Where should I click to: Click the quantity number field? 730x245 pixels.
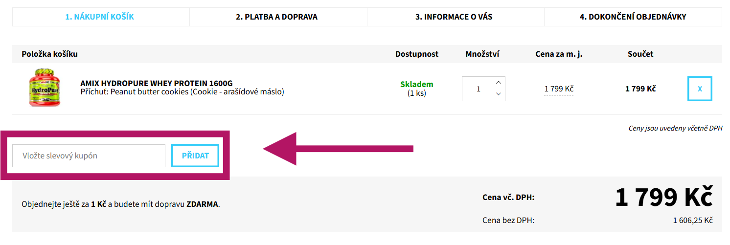coord(478,89)
